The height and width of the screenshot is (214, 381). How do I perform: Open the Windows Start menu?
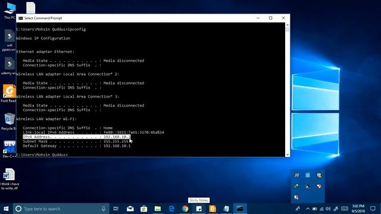(x=6, y=209)
